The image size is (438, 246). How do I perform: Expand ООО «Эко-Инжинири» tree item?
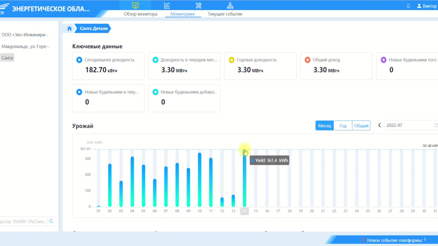[25, 35]
